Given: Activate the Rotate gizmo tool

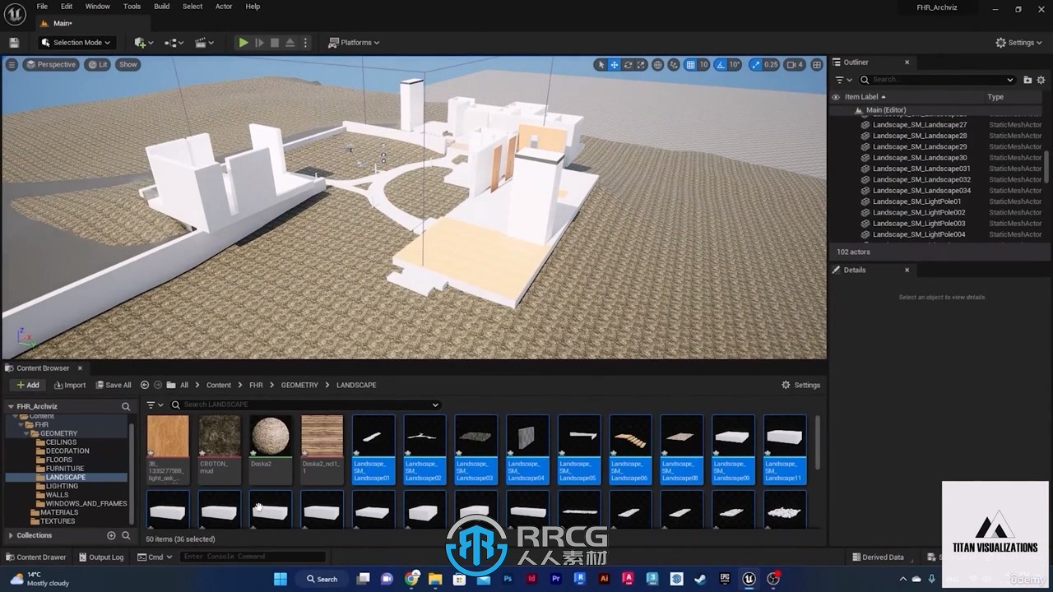Looking at the screenshot, I should [x=628, y=65].
